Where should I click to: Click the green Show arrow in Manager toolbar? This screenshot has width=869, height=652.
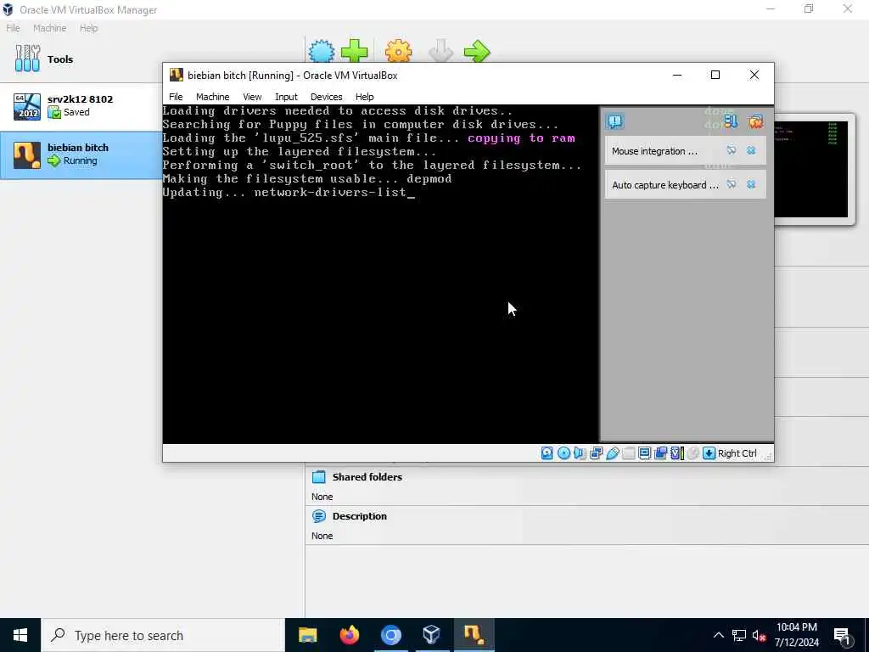pos(477,52)
